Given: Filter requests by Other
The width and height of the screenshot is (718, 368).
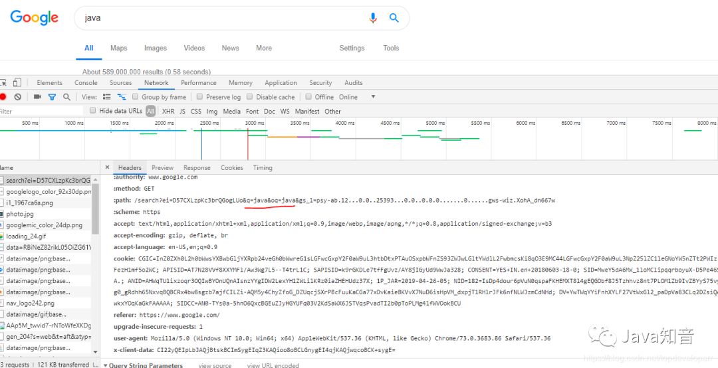Looking at the screenshot, I should click(332, 111).
